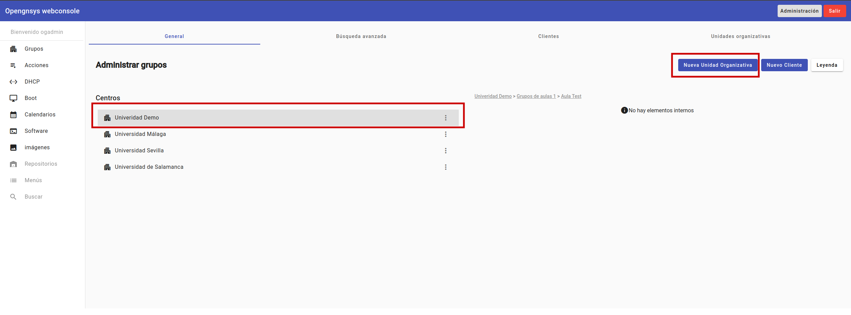The image size is (851, 315).
Task: Open three-dot menu for Universidad Málaga
Action: tap(445, 134)
